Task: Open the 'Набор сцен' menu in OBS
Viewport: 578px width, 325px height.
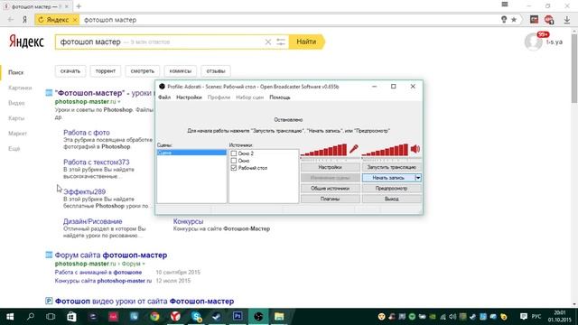Action: pyautogui.click(x=249, y=97)
